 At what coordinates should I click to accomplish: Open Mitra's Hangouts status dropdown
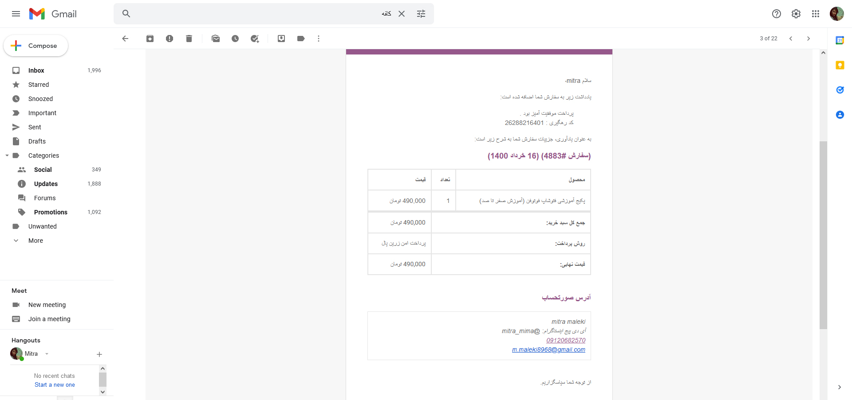[x=47, y=354]
